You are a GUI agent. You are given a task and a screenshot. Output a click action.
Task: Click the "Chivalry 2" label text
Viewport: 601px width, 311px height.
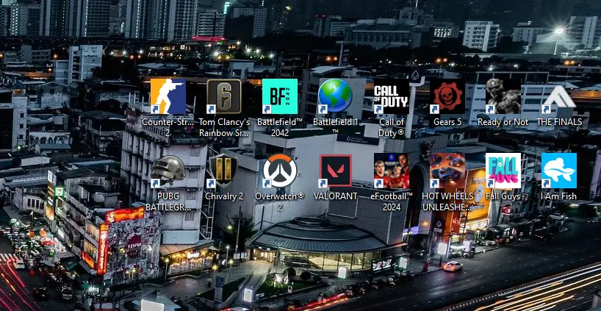tap(224, 196)
